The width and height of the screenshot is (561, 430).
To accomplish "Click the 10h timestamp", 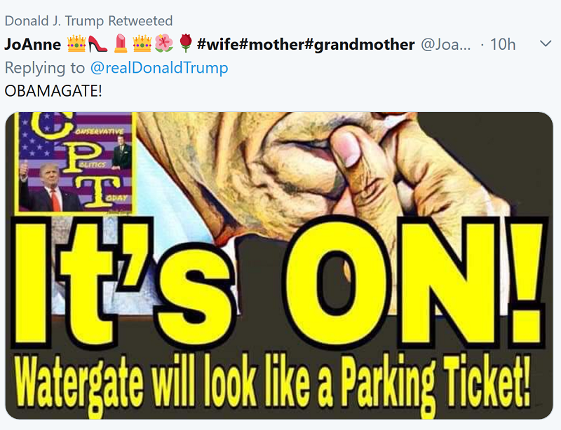I will (503, 44).
